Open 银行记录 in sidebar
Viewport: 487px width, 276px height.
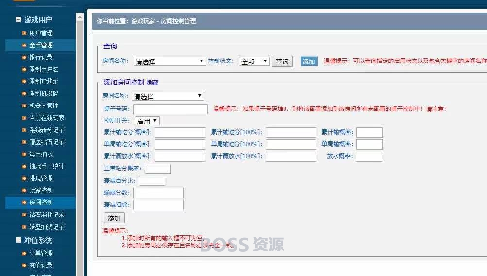pyautogui.click(x=41, y=57)
